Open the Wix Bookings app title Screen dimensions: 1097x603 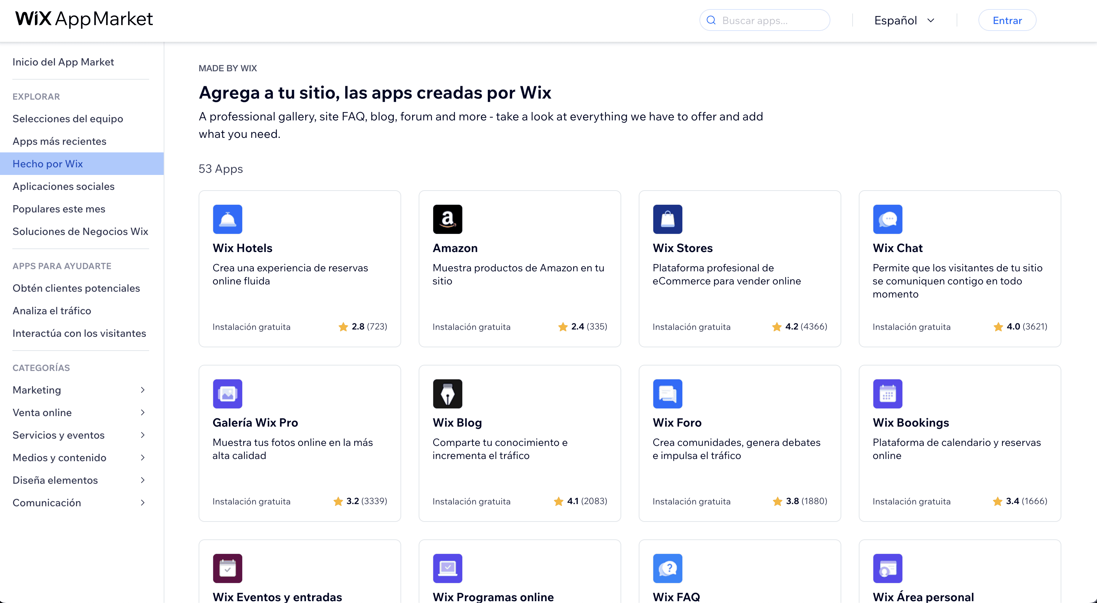[x=911, y=423]
